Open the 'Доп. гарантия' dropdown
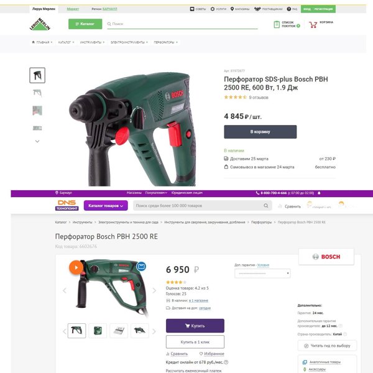This screenshot has height=373, width=373. [x=262, y=274]
